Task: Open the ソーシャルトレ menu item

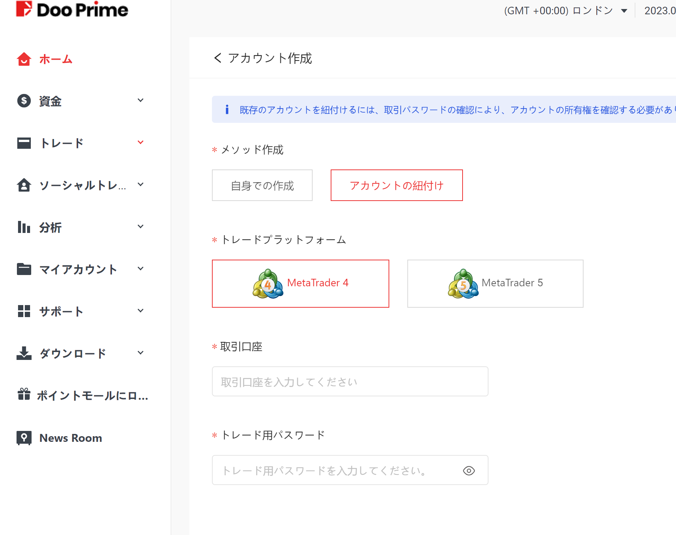Action: (x=82, y=185)
